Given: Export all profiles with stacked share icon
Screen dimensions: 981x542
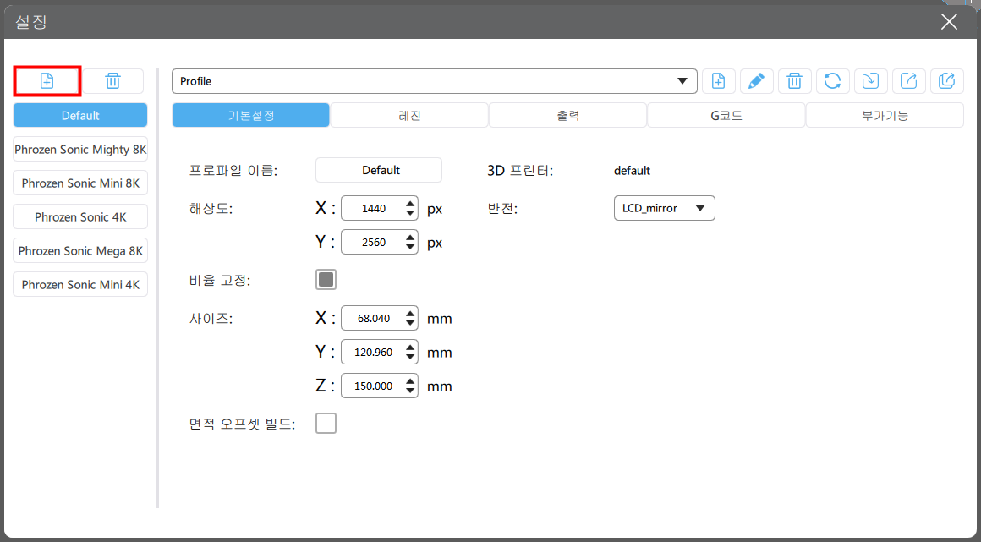Looking at the screenshot, I should pyautogui.click(x=947, y=80).
